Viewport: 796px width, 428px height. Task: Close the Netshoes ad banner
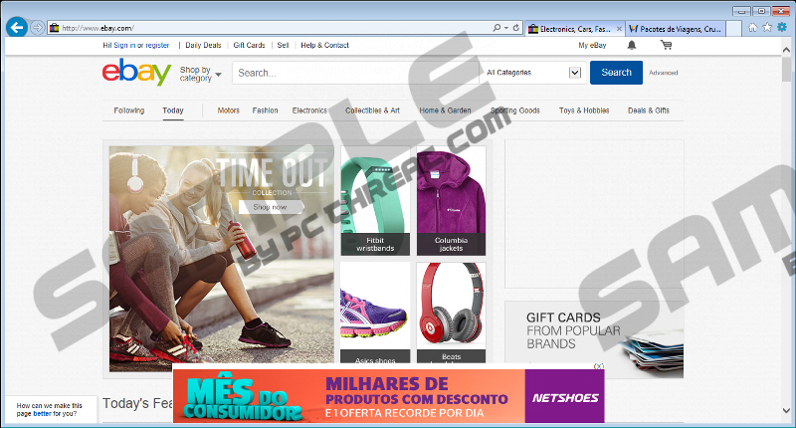[599, 366]
